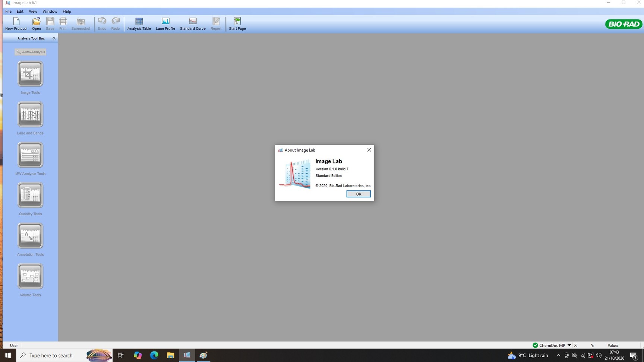Open the Standard Curve window

(x=193, y=24)
